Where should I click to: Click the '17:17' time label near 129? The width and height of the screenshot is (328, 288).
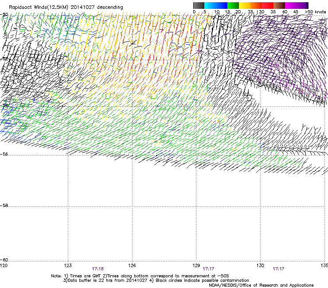tap(208, 269)
